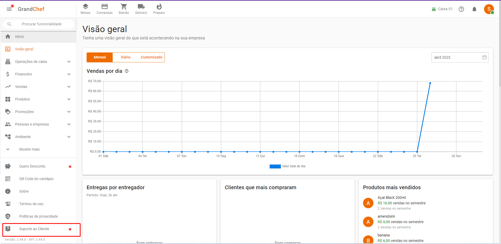Open Suporte ao Cliente
The height and width of the screenshot is (244, 501).
click(34, 229)
